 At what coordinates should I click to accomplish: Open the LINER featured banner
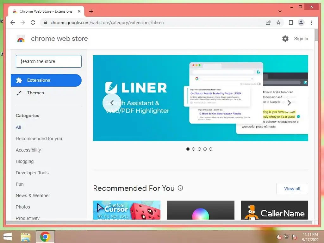pos(200,98)
